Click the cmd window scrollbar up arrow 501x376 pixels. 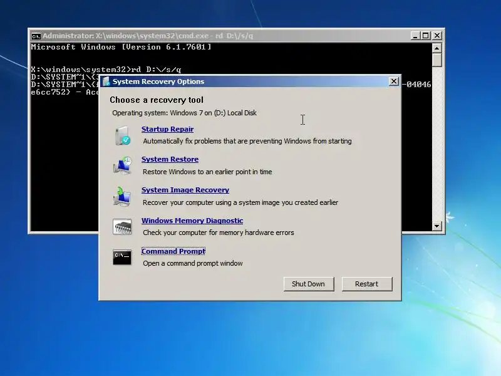(x=436, y=48)
